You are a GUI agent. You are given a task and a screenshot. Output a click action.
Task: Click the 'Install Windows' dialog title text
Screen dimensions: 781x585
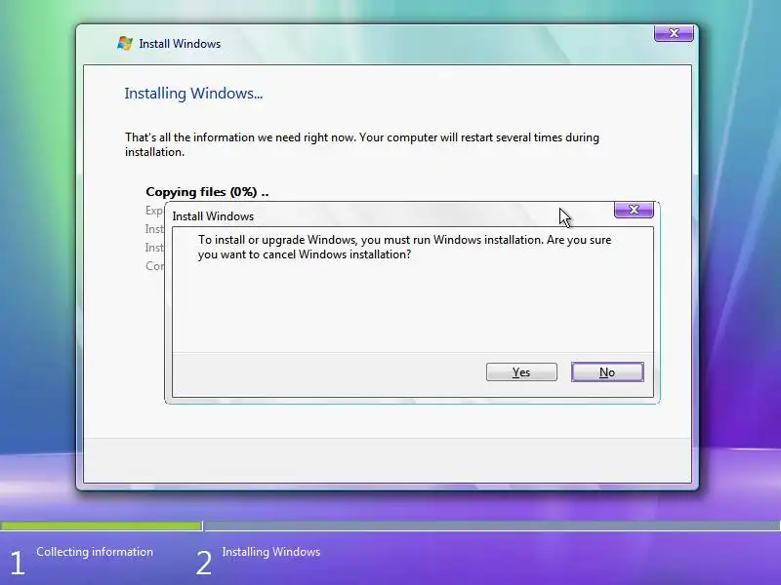(213, 216)
